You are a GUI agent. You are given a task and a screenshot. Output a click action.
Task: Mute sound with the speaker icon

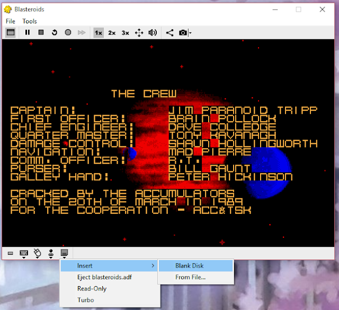(153, 33)
